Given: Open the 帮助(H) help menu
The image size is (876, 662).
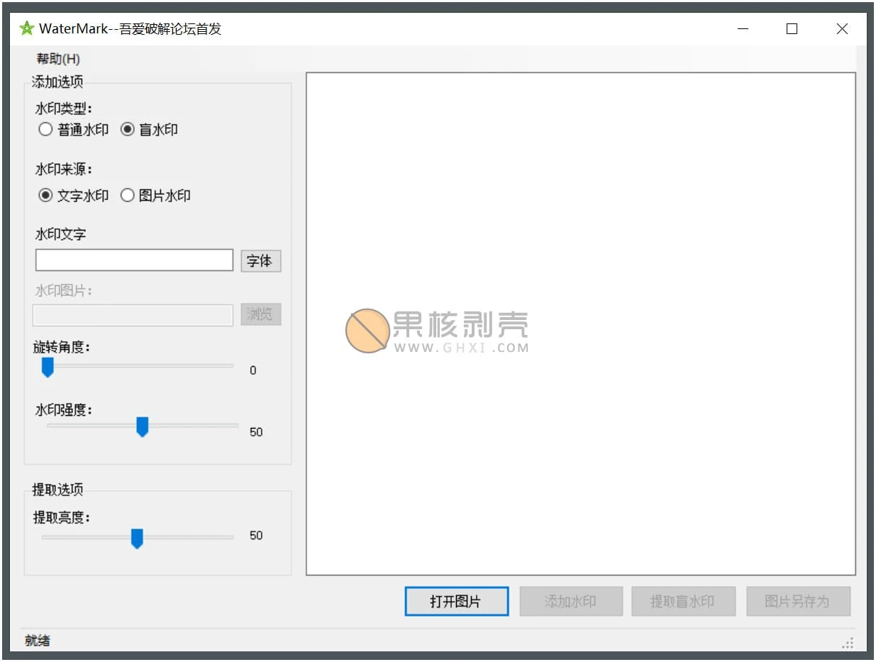Looking at the screenshot, I should (x=57, y=58).
